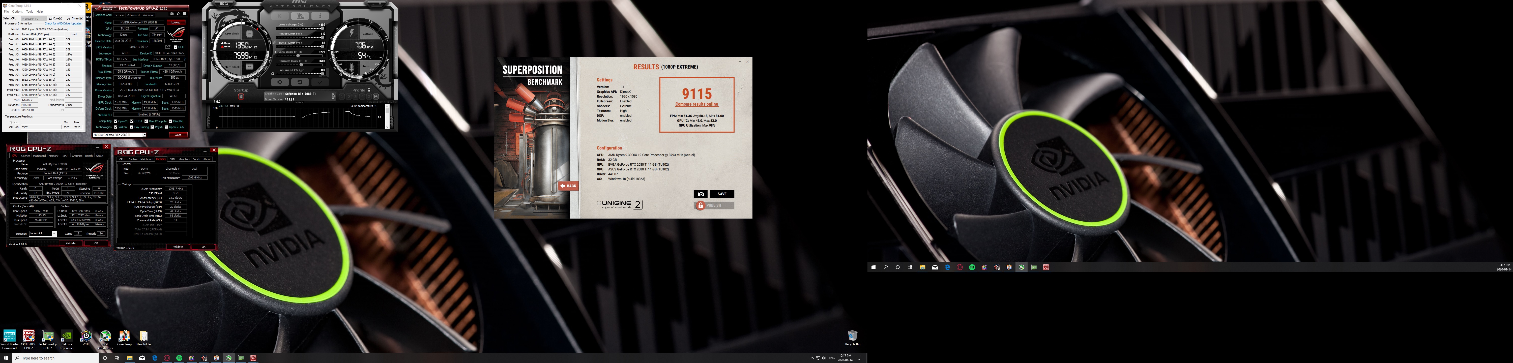Open the Sound Blaster Command desktop icon
Screen dimensions: 1513x363
9,338
